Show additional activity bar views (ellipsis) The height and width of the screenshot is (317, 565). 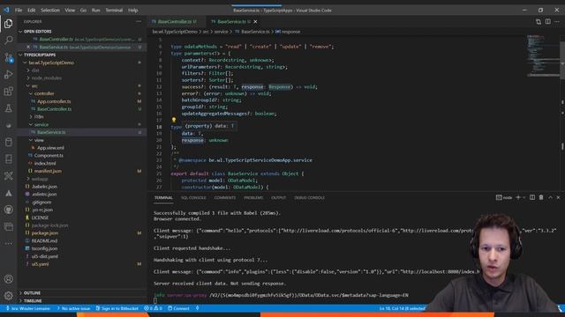[8, 243]
